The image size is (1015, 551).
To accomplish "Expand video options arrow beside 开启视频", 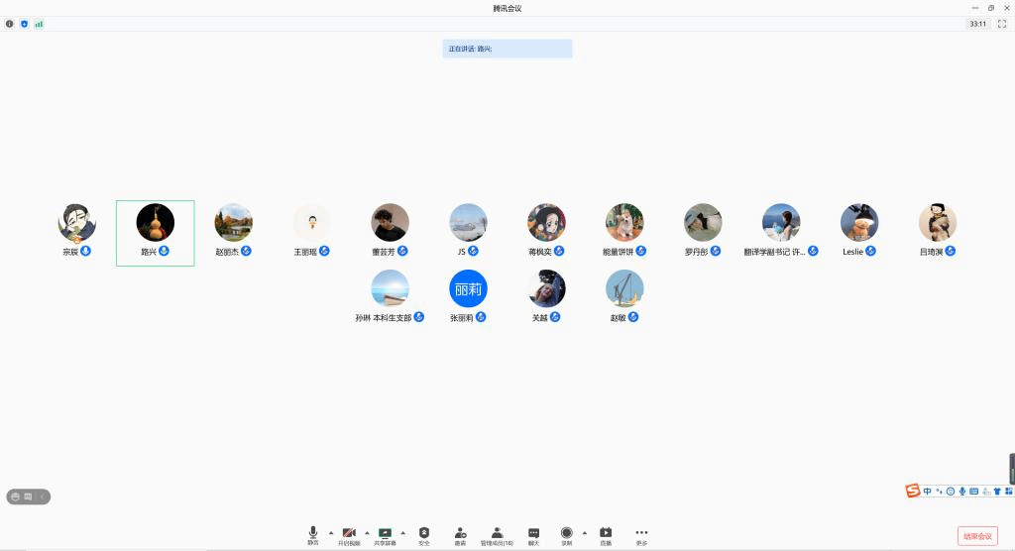I will click(367, 532).
